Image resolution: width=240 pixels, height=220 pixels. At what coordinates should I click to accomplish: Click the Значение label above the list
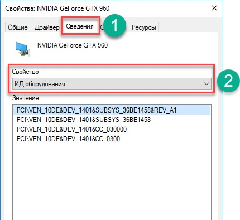[26, 98]
